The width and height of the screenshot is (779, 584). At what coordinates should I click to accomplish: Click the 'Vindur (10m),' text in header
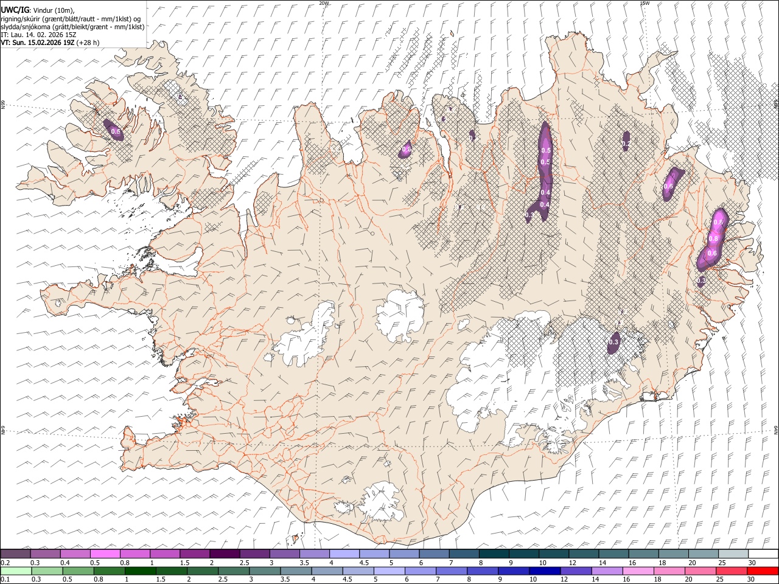(53, 10)
